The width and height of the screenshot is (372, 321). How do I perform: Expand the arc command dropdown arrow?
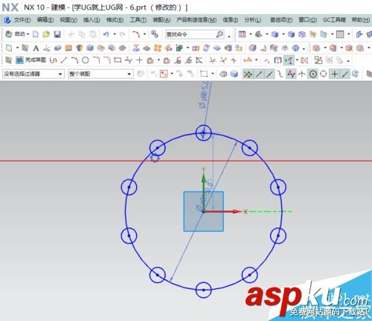click(x=144, y=34)
